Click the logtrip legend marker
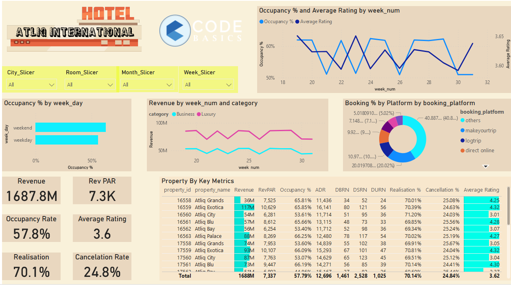Viewport: 511px width, 285px height. (x=463, y=140)
